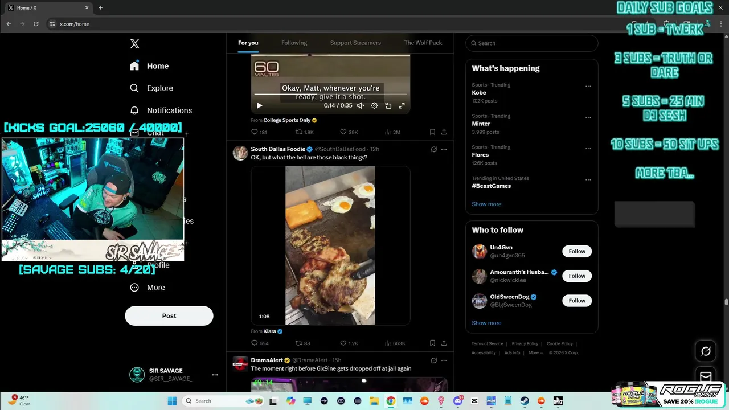
Task: Open the #BeastGames trending topic
Action: pos(491,186)
